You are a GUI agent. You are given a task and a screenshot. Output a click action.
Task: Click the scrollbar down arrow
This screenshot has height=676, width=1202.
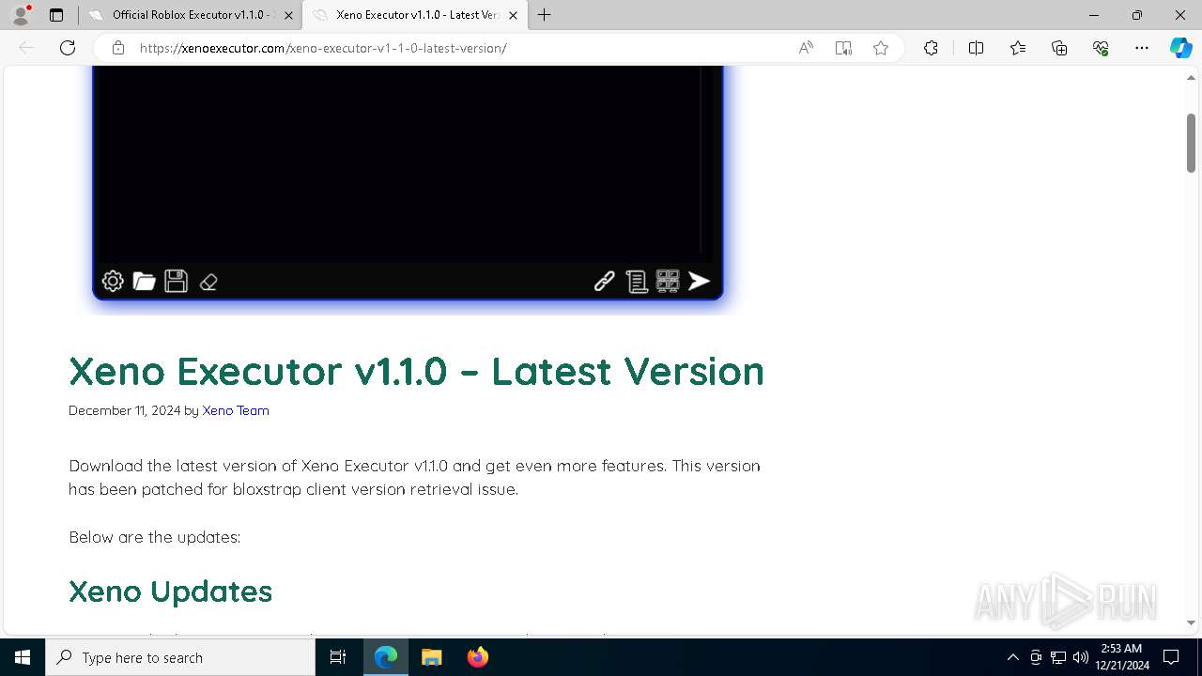(1191, 622)
